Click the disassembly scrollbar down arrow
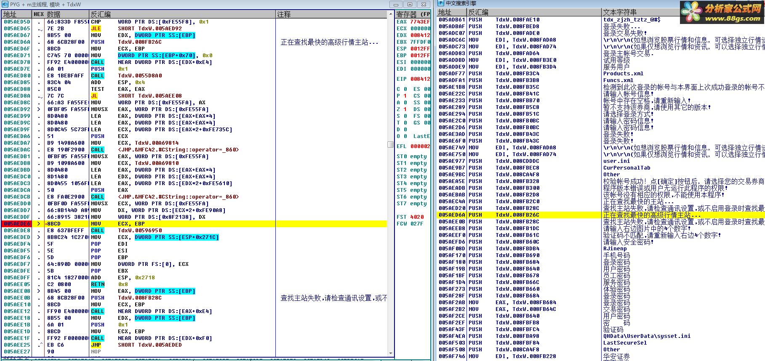Viewport: 765px width, 361px height. pos(391,353)
